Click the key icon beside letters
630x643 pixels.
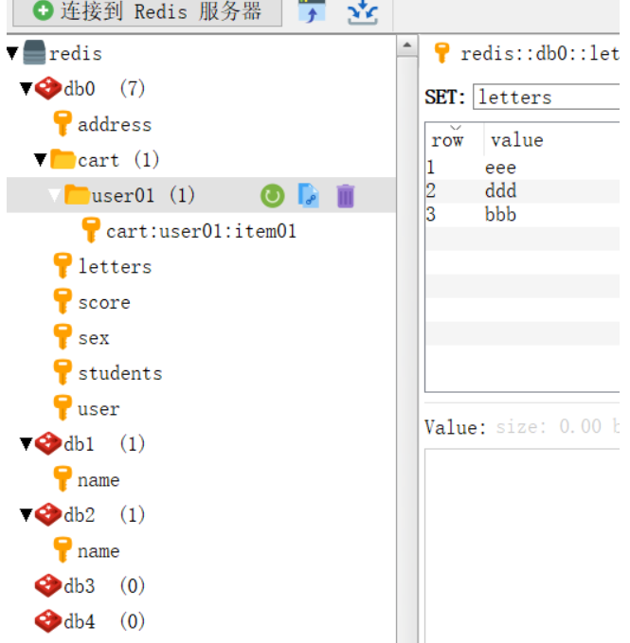coord(63,266)
